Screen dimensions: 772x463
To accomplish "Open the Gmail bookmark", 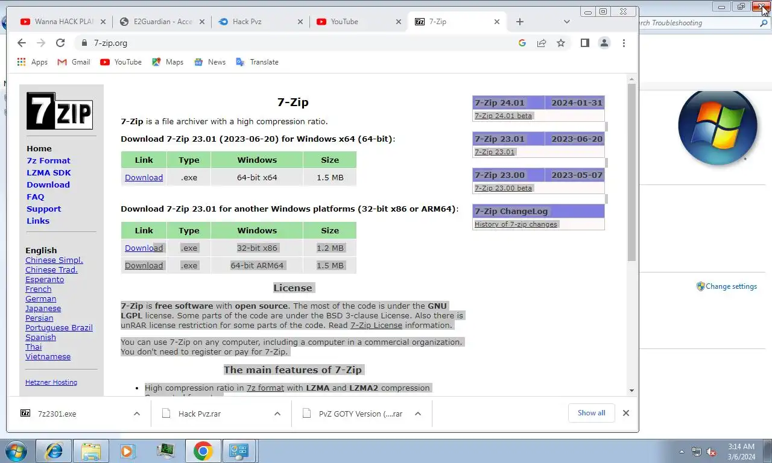I will coord(74,62).
